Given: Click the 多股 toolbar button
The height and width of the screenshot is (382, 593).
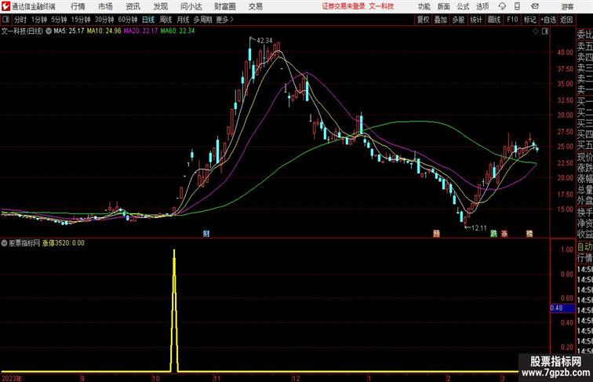Looking at the screenshot, I should tap(458, 20).
